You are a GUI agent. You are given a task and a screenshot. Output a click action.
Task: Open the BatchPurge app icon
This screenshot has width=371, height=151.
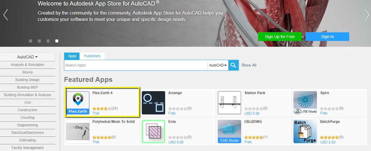pos(305,132)
